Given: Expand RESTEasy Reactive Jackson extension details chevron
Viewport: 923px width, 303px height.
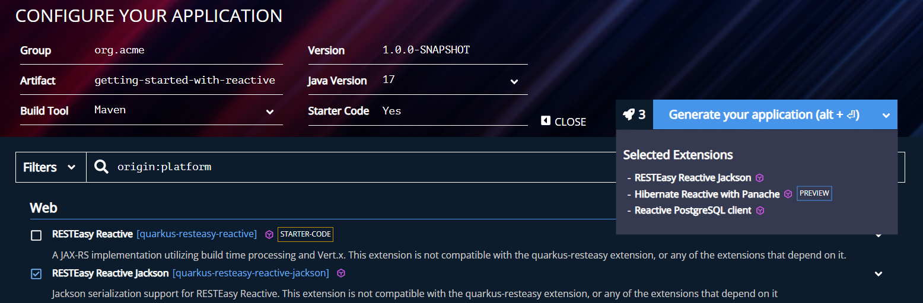Looking at the screenshot, I should pyautogui.click(x=879, y=274).
